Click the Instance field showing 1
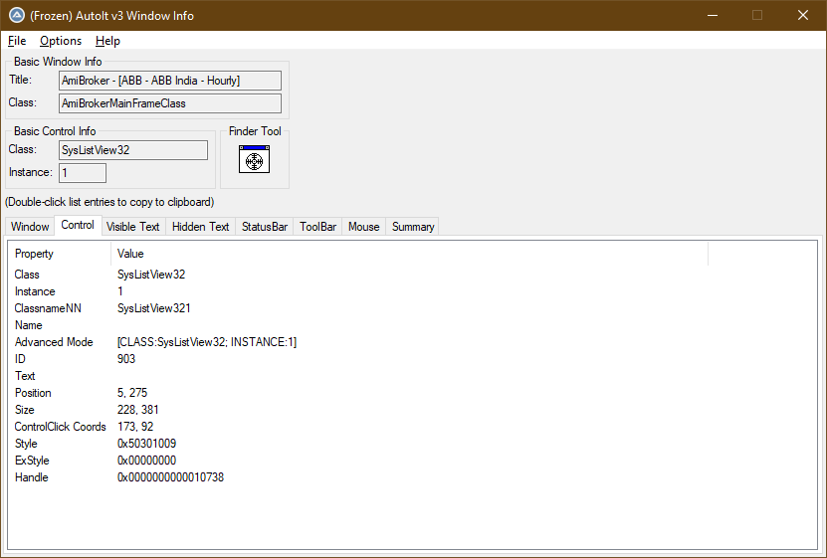Viewport: 827px width, 558px height. (83, 173)
